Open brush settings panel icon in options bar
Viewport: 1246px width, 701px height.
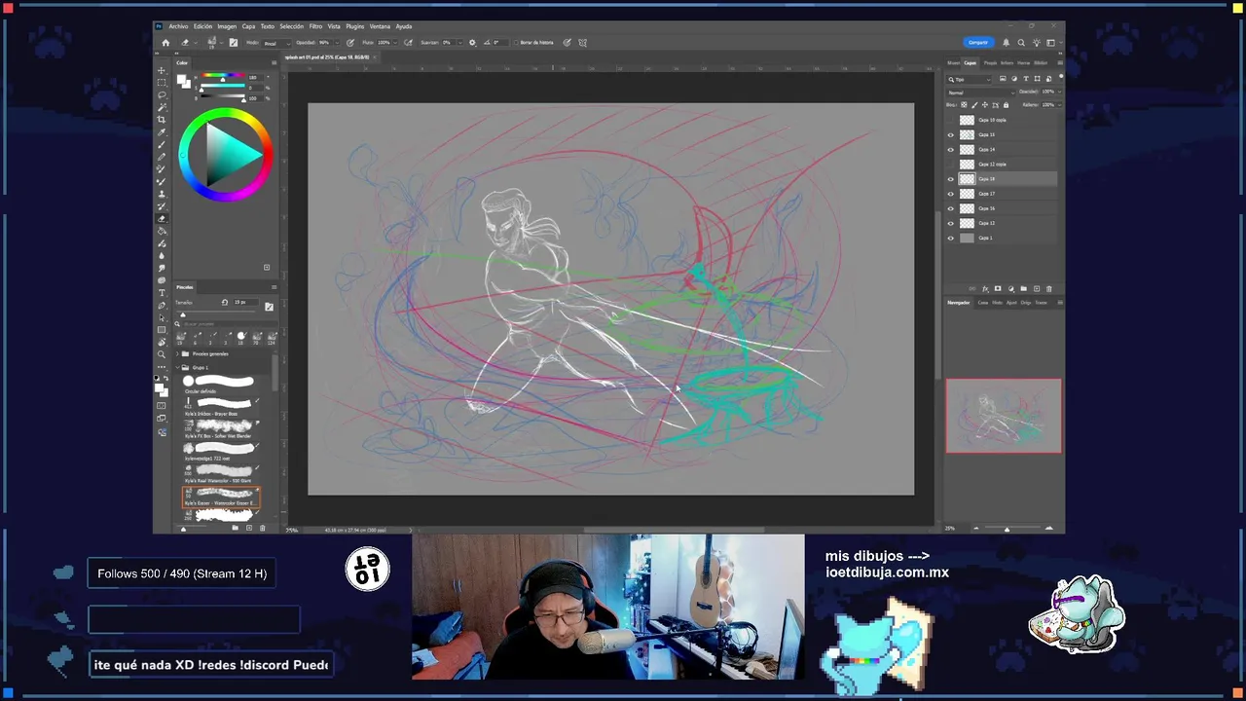click(x=234, y=43)
